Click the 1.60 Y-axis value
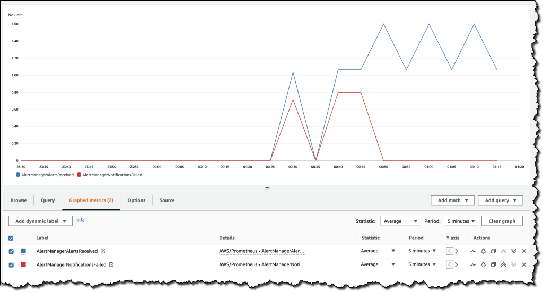The width and height of the screenshot is (543, 292). [15, 24]
